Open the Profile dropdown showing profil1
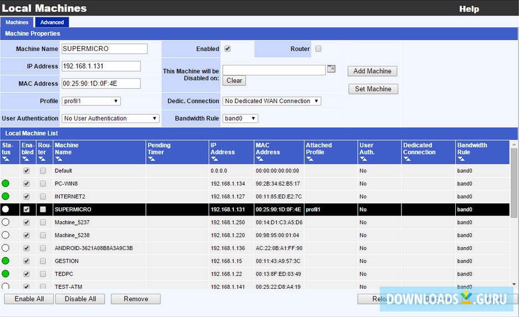Viewport: 519px width, 317px height. [x=91, y=101]
